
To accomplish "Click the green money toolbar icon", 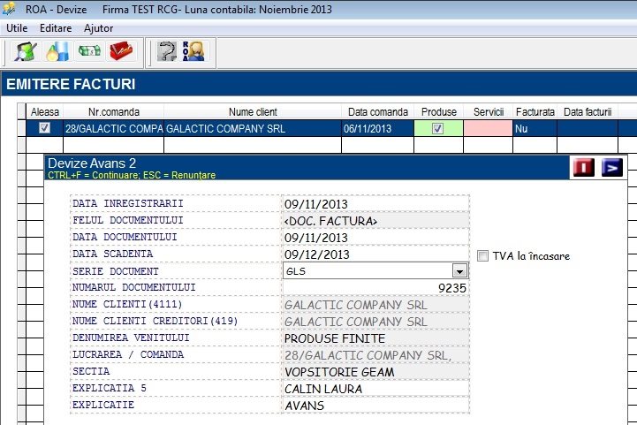I will coord(89,51).
